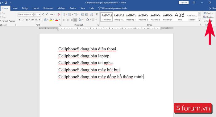Viewport: 216px width, 117px height.
Task: Click the horizontal ruler indent marker
Action: pos(58,29)
